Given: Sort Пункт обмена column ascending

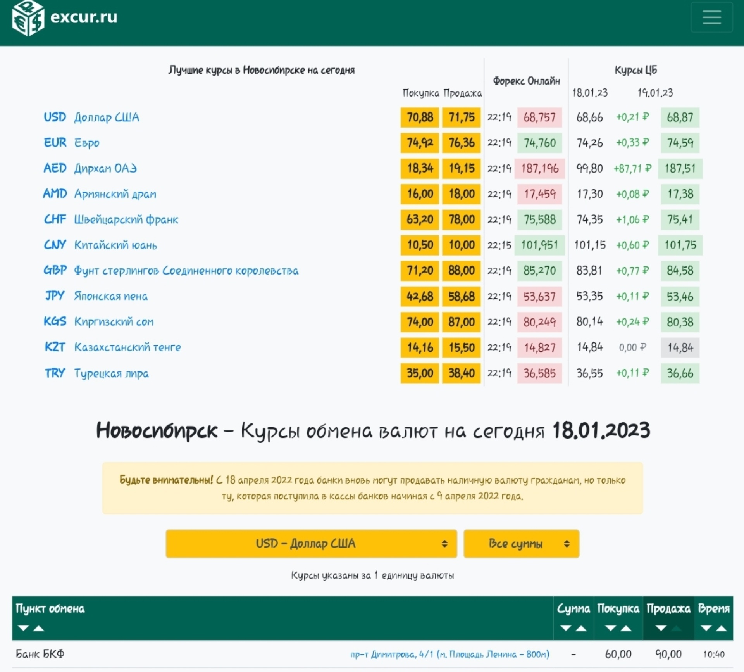Looking at the screenshot, I should (39, 628).
